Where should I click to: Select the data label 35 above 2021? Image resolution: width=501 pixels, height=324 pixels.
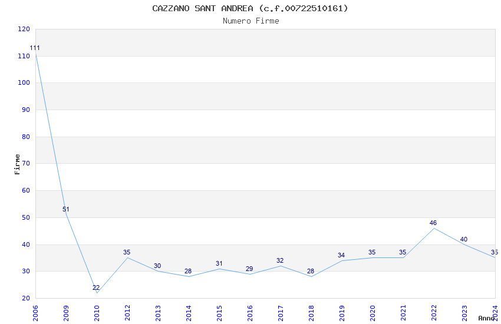point(403,252)
